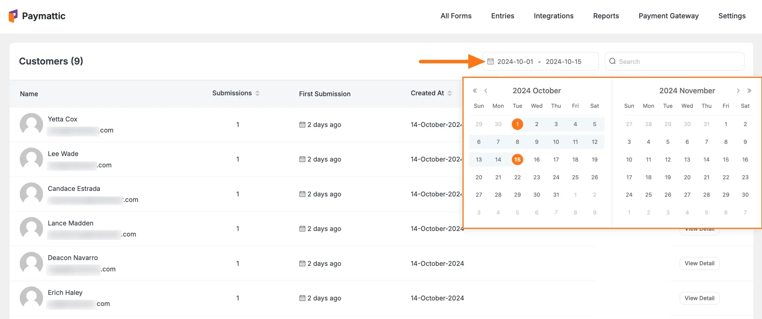
Task: Navigate to previous month with the single left chevron
Action: (x=486, y=91)
